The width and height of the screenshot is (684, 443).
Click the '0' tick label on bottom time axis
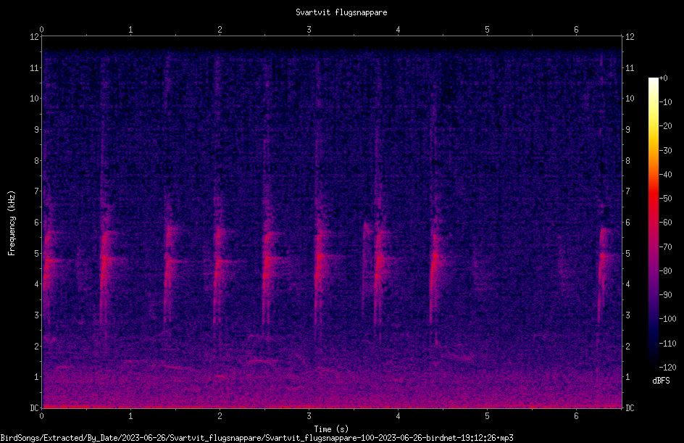tap(41, 416)
